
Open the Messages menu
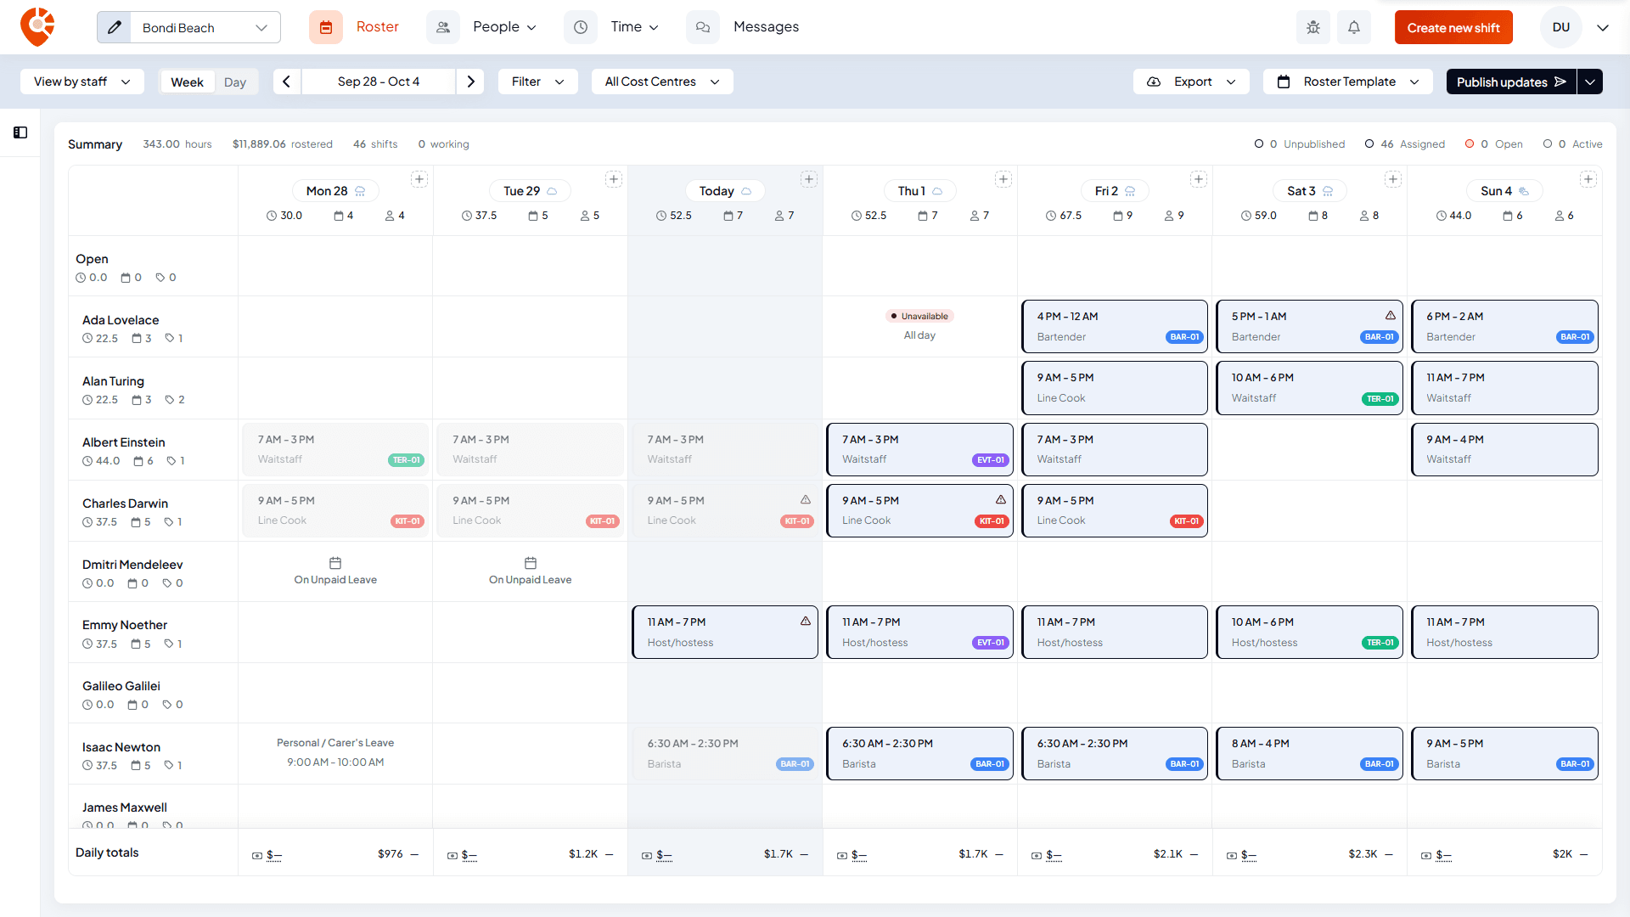pos(766,27)
